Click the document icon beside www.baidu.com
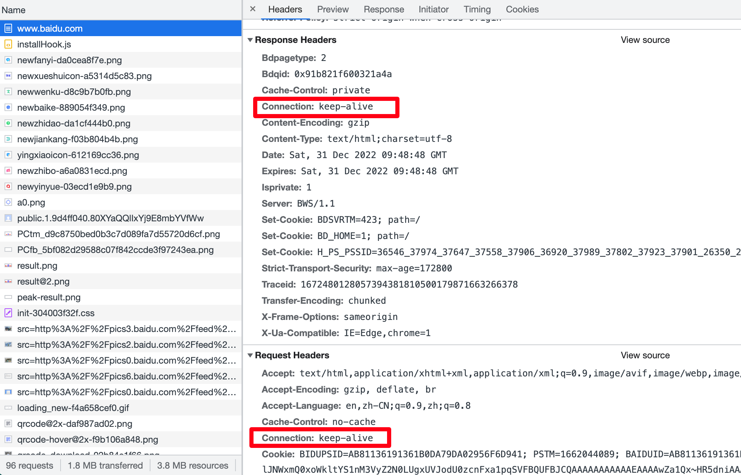This screenshot has height=475, width=741. pyautogui.click(x=8, y=29)
